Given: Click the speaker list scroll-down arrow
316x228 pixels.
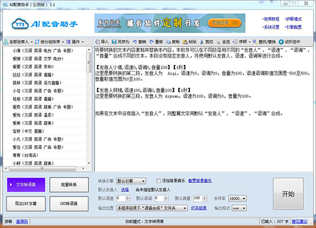Looking at the screenshot, I should tap(89, 163).
